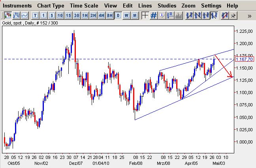Open the Chart Type menu
The width and height of the screenshot is (256, 168).
click(51, 6)
